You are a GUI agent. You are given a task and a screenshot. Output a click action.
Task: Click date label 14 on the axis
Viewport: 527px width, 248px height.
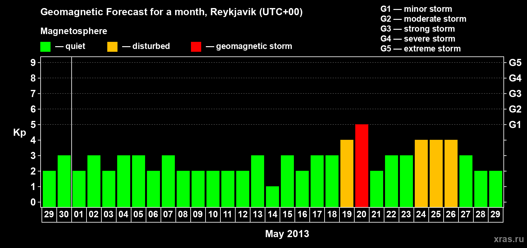pyautogui.click(x=272, y=215)
